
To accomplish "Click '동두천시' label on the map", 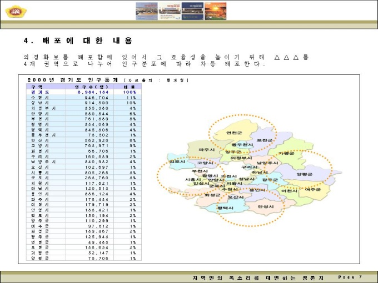I will point(242,145).
